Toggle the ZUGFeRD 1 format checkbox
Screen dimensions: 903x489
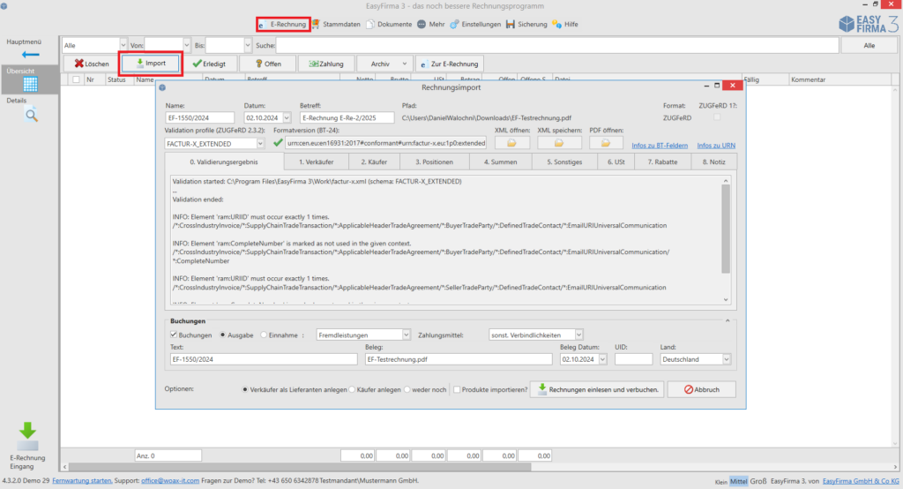[x=717, y=117]
